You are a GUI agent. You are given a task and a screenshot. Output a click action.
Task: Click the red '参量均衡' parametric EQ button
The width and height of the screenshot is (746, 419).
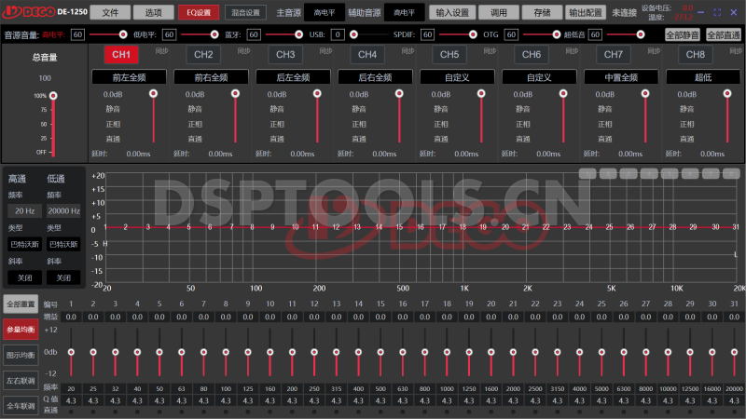[21, 329]
